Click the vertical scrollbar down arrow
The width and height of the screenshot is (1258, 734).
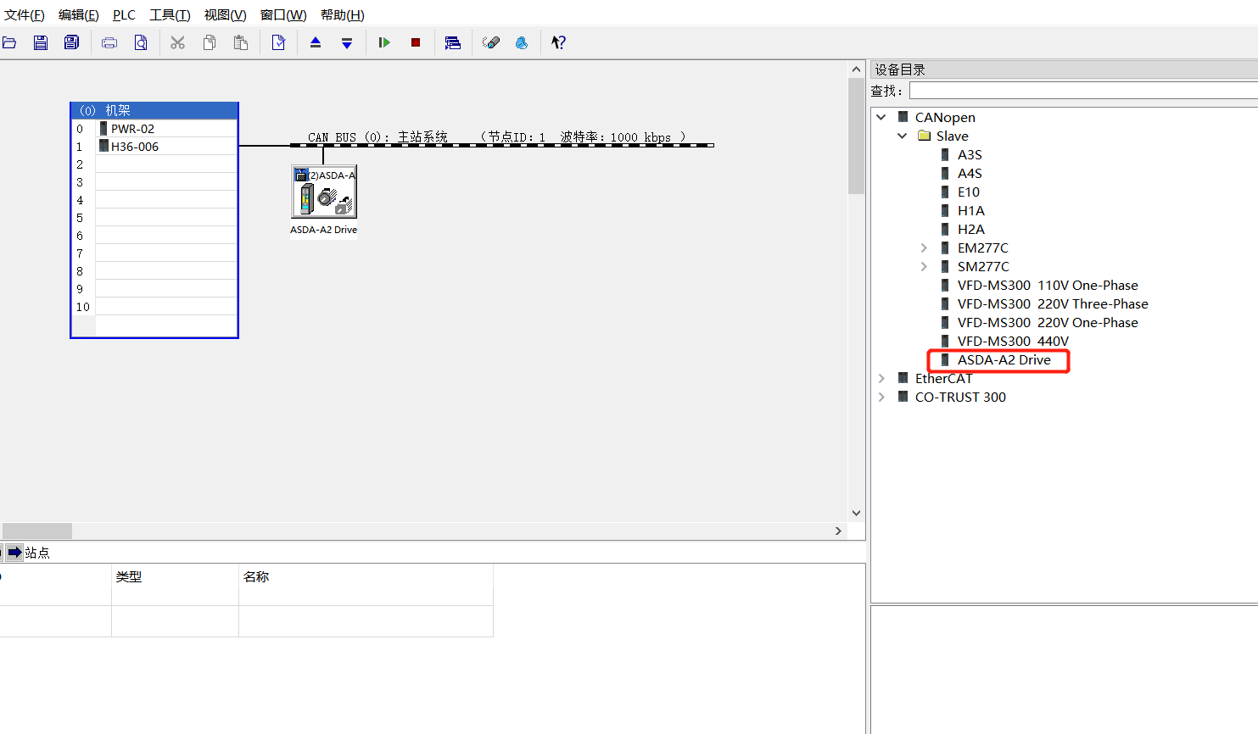856,513
